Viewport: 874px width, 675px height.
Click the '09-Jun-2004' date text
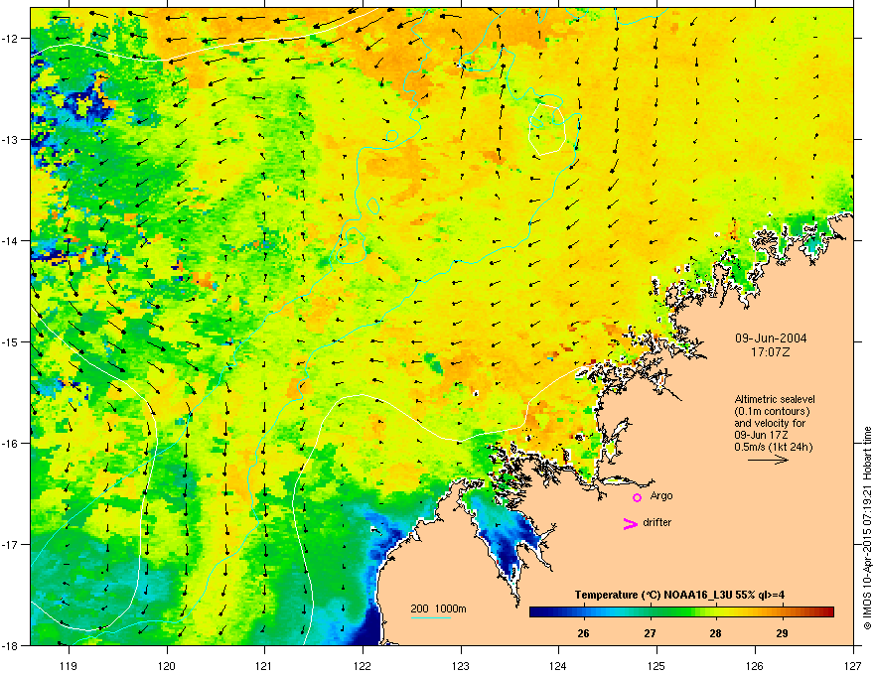pyautogui.click(x=771, y=338)
